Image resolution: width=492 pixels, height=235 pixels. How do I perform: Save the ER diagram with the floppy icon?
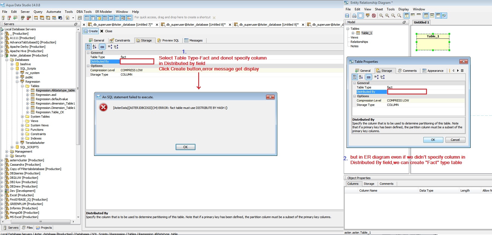click(347, 16)
